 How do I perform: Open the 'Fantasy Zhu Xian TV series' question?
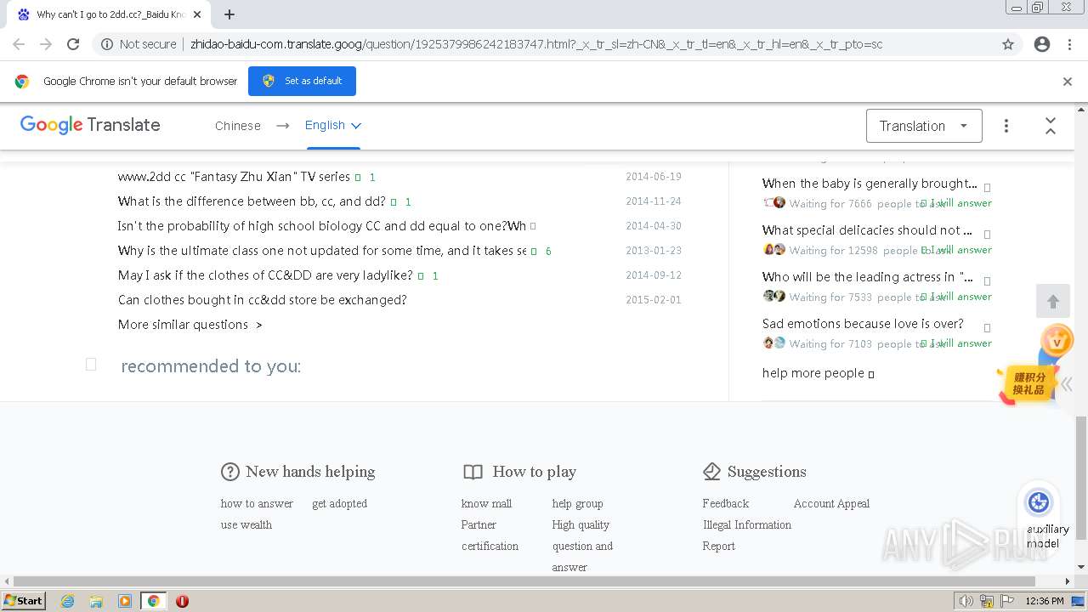point(234,177)
